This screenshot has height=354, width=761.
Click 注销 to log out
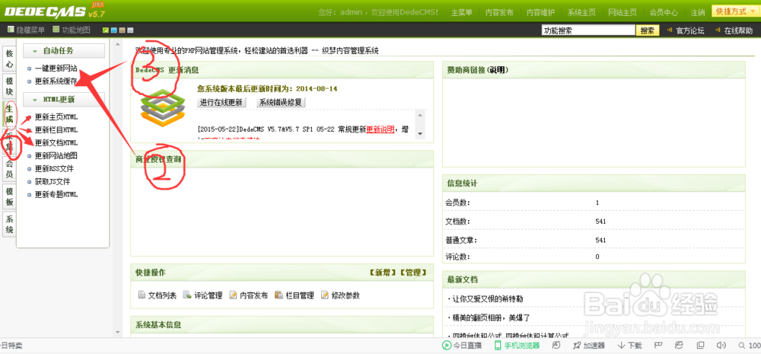tap(697, 13)
